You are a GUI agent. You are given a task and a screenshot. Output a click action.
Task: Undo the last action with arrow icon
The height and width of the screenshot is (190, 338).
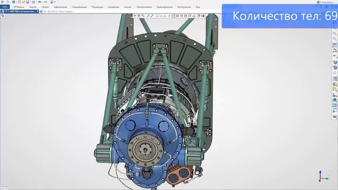click(40, 2)
